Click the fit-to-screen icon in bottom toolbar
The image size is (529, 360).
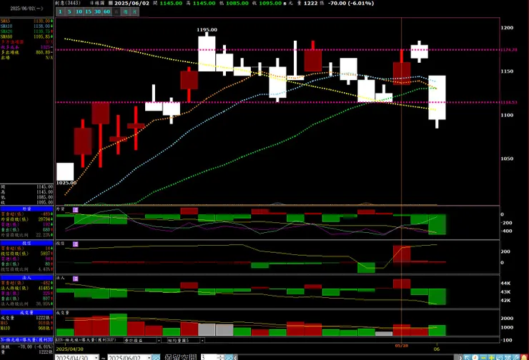508,358
